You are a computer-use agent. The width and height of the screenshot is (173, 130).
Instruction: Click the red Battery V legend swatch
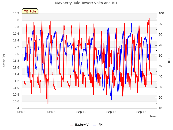(x=71, y=125)
